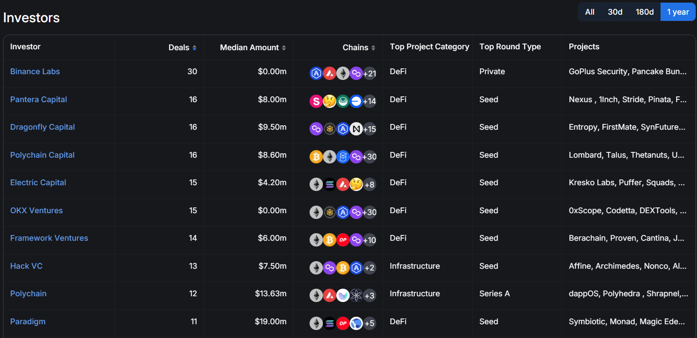The image size is (697, 338).
Task: Click the Arbitrum chain icon for Binance Labs
Action: (x=316, y=73)
